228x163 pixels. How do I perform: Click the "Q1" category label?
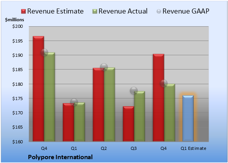74,148
